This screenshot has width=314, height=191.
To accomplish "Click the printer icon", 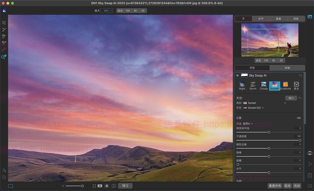I will pos(310,153).
